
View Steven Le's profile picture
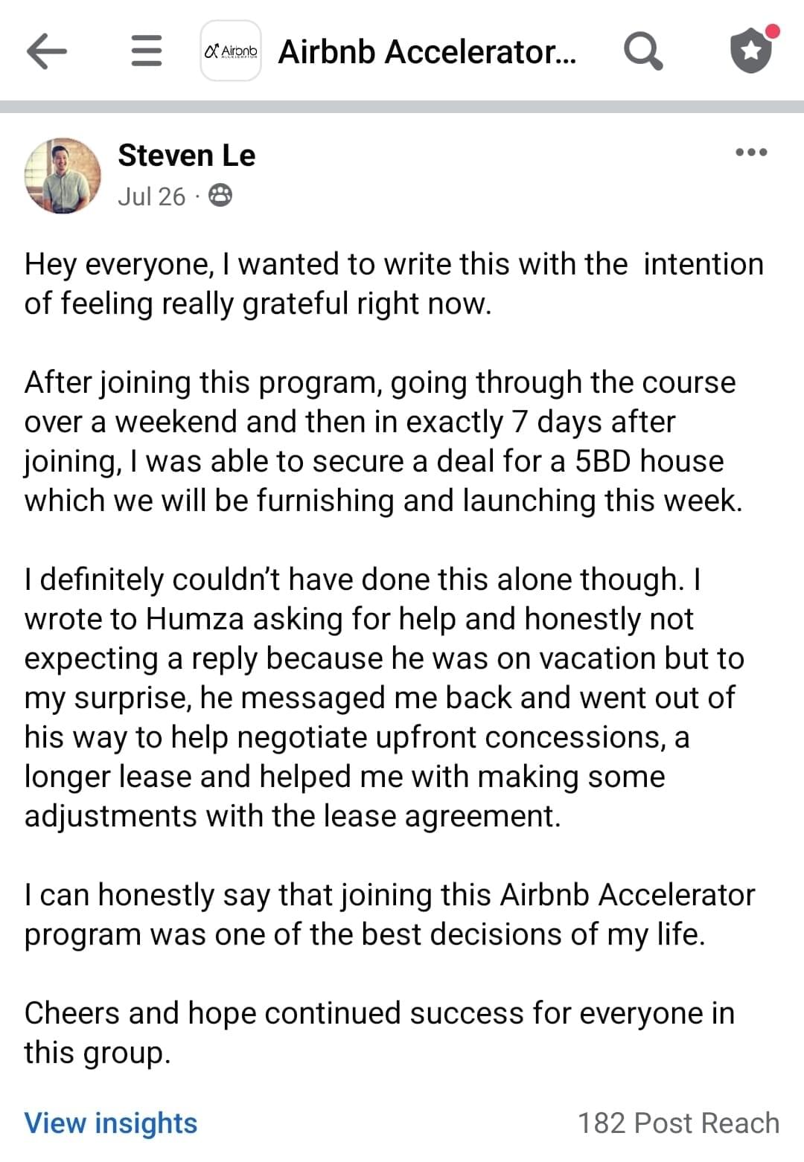click(x=63, y=176)
